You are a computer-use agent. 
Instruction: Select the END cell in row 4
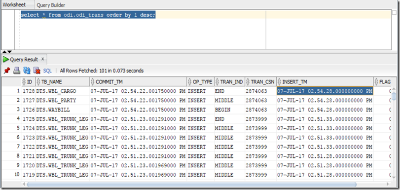[229, 119]
